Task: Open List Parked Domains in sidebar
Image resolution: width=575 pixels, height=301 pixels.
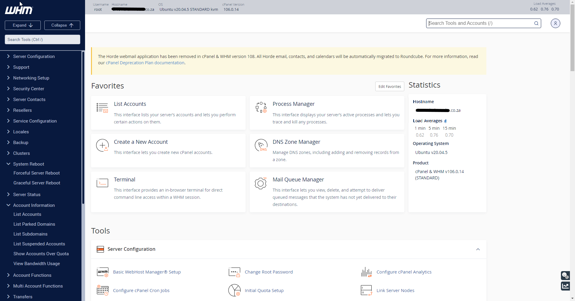Action: 34,224
